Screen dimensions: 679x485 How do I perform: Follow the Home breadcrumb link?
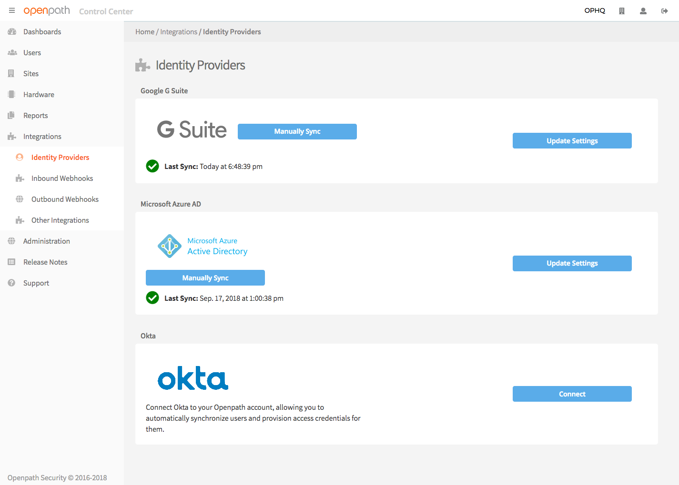click(x=145, y=32)
